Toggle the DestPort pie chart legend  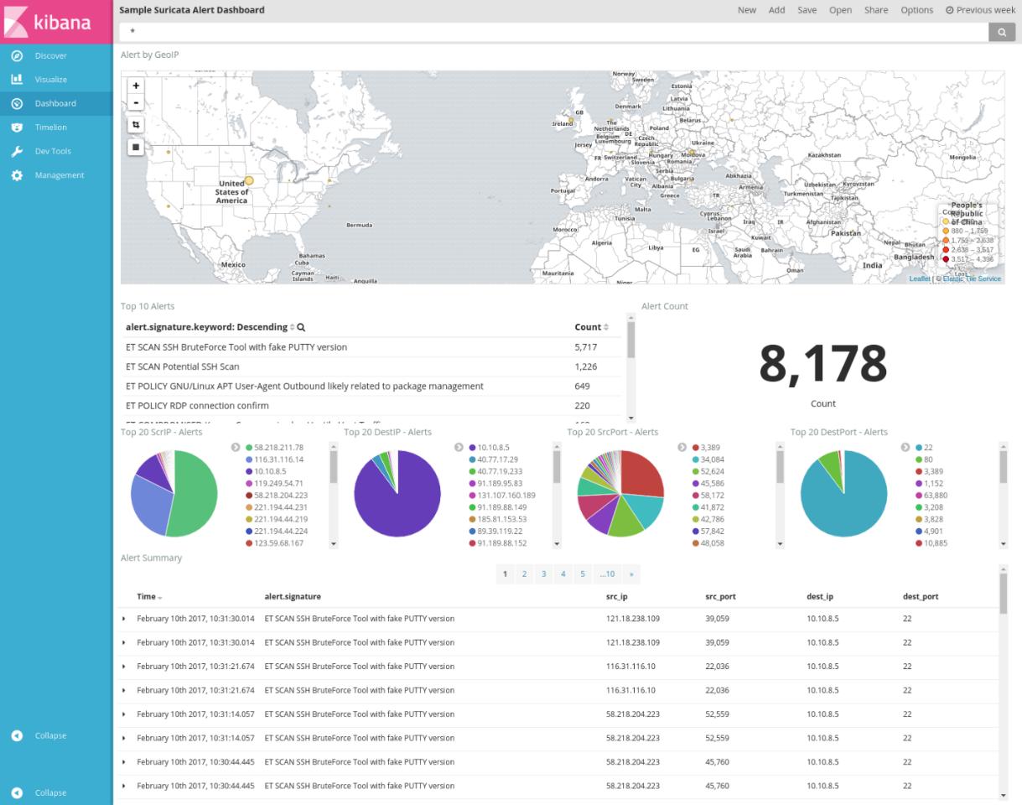tap(905, 448)
